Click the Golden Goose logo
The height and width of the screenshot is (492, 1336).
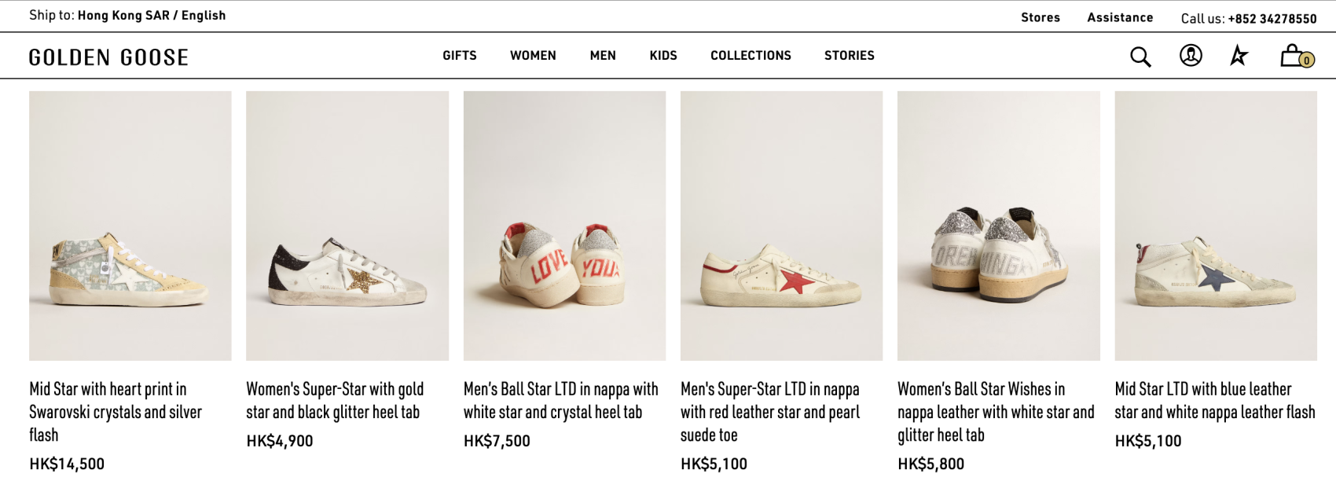click(x=108, y=57)
